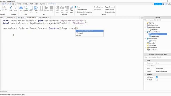Open the Play dropdown arrow
The image size is (171, 96).
[x=36, y=13]
